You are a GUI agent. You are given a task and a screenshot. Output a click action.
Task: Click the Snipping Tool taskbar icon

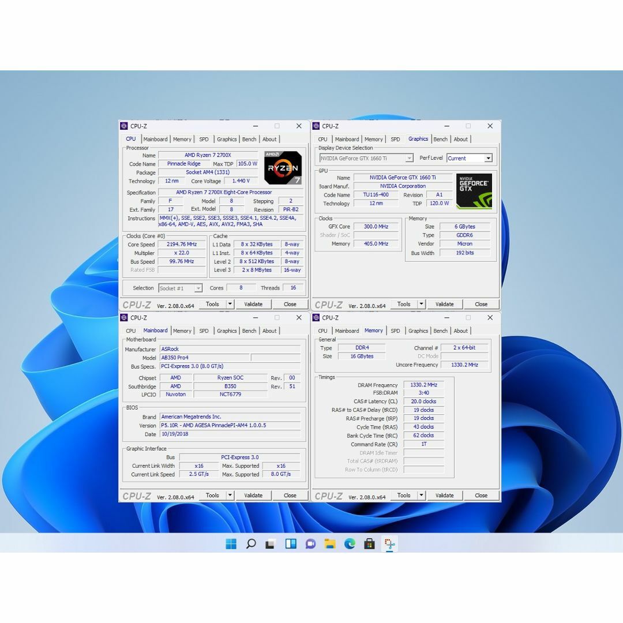tap(389, 543)
